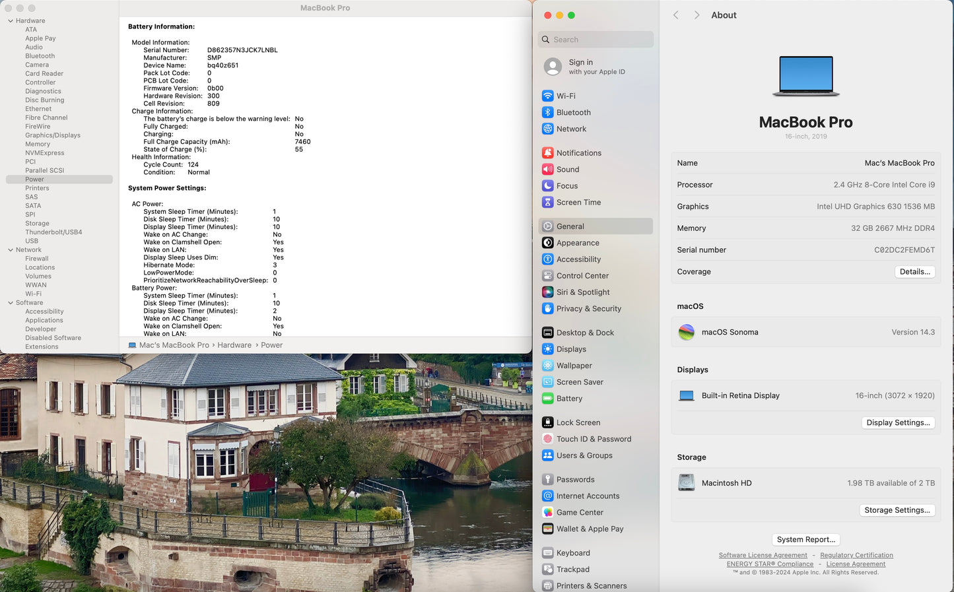
Task: Click the Bluetooth icon in System Settings
Action: point(547,112)
